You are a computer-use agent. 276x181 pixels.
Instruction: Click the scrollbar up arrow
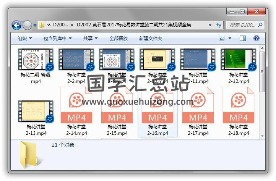pos(262,48)
